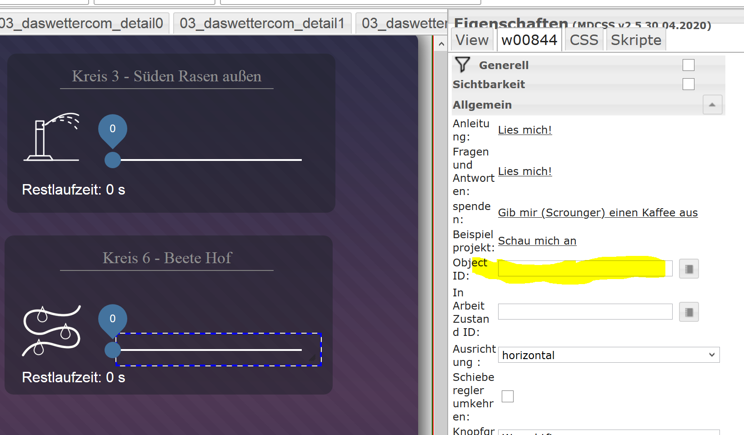Open Anleitung Lies mich link
Screen dimensions: 744x435
tap(525, 130)
